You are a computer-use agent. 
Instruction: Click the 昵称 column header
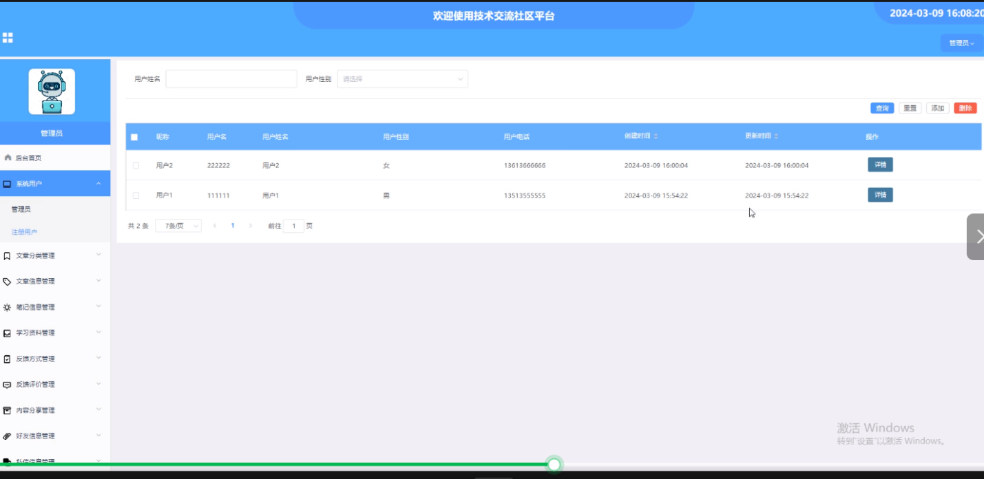point(163,137)
